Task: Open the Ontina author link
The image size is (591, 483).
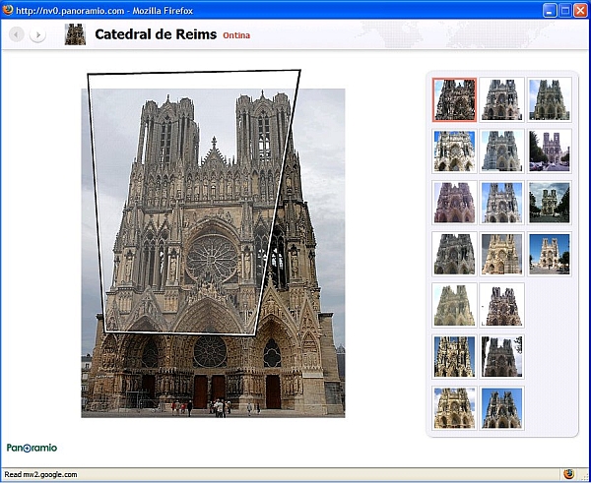Action: [x=236, y=35]
